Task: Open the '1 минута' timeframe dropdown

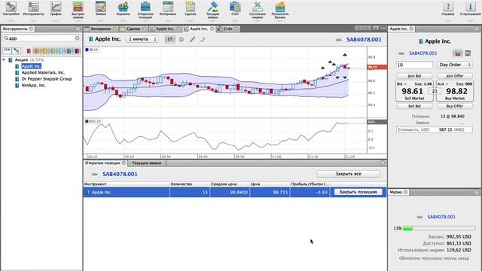Action: (142, 39)
